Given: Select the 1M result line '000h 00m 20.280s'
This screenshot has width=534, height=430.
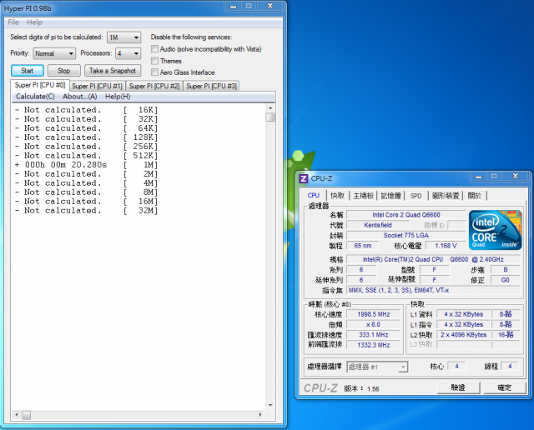Looking at the screenshot, I should coord(87,165).
